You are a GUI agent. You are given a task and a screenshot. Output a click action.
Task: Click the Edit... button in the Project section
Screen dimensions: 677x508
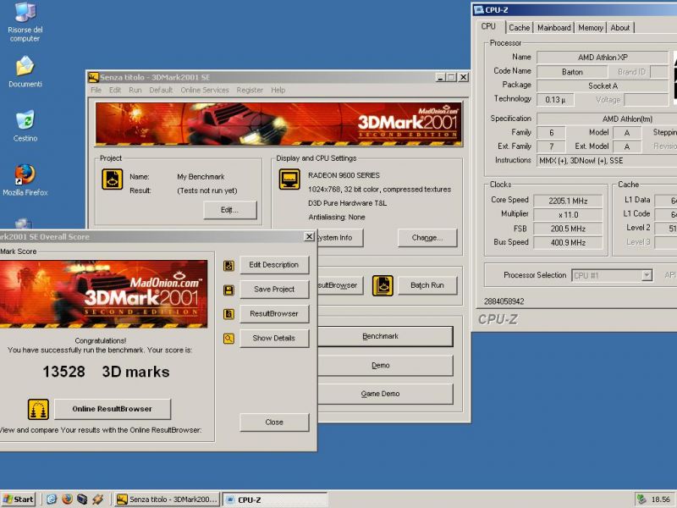click(x=230, y=210)
